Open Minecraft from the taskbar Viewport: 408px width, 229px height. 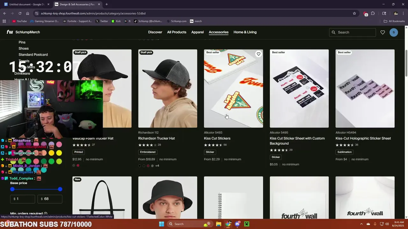click(x=246, y=224)
